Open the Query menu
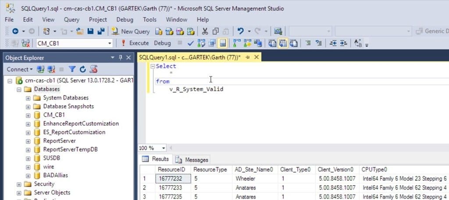Viewport: 449px width, 200px height. click(71, 20)
